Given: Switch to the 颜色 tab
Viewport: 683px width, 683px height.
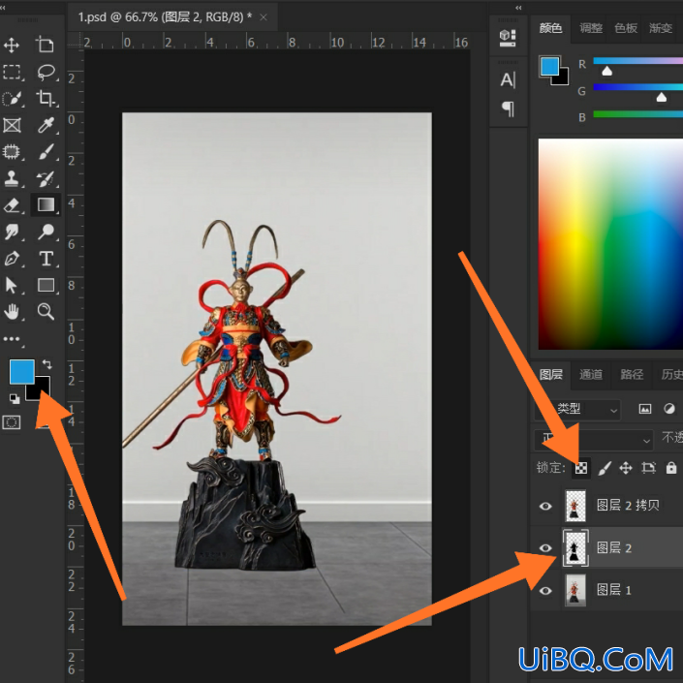Looking at the screenshot, I should 550,28.
